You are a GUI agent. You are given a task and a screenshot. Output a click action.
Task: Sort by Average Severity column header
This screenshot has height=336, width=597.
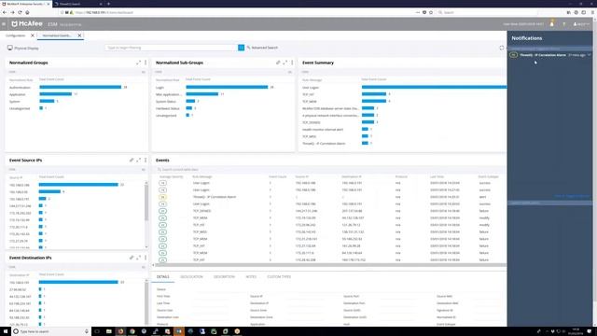coord(171,176)
